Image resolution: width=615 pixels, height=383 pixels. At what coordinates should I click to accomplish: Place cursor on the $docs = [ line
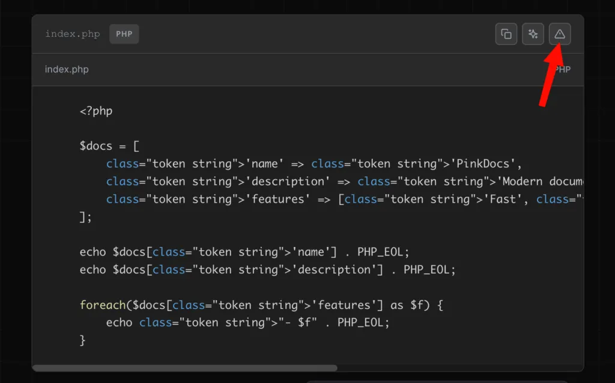(x=109, y=146)
